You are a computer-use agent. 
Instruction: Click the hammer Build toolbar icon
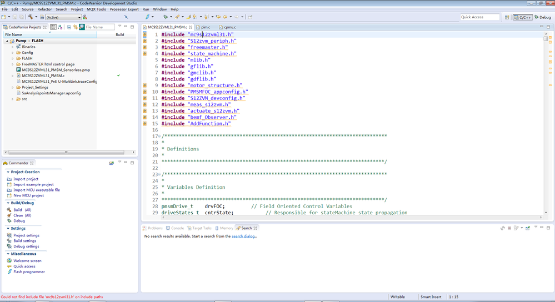pyautogui.click(x=31, y=17)
